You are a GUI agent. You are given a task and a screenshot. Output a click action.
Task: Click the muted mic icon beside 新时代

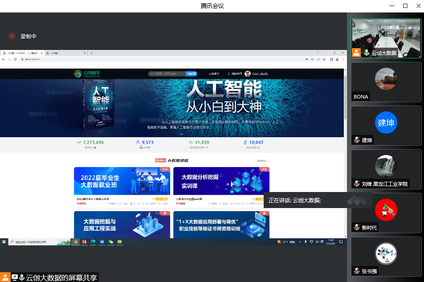(x=356, y=227)
